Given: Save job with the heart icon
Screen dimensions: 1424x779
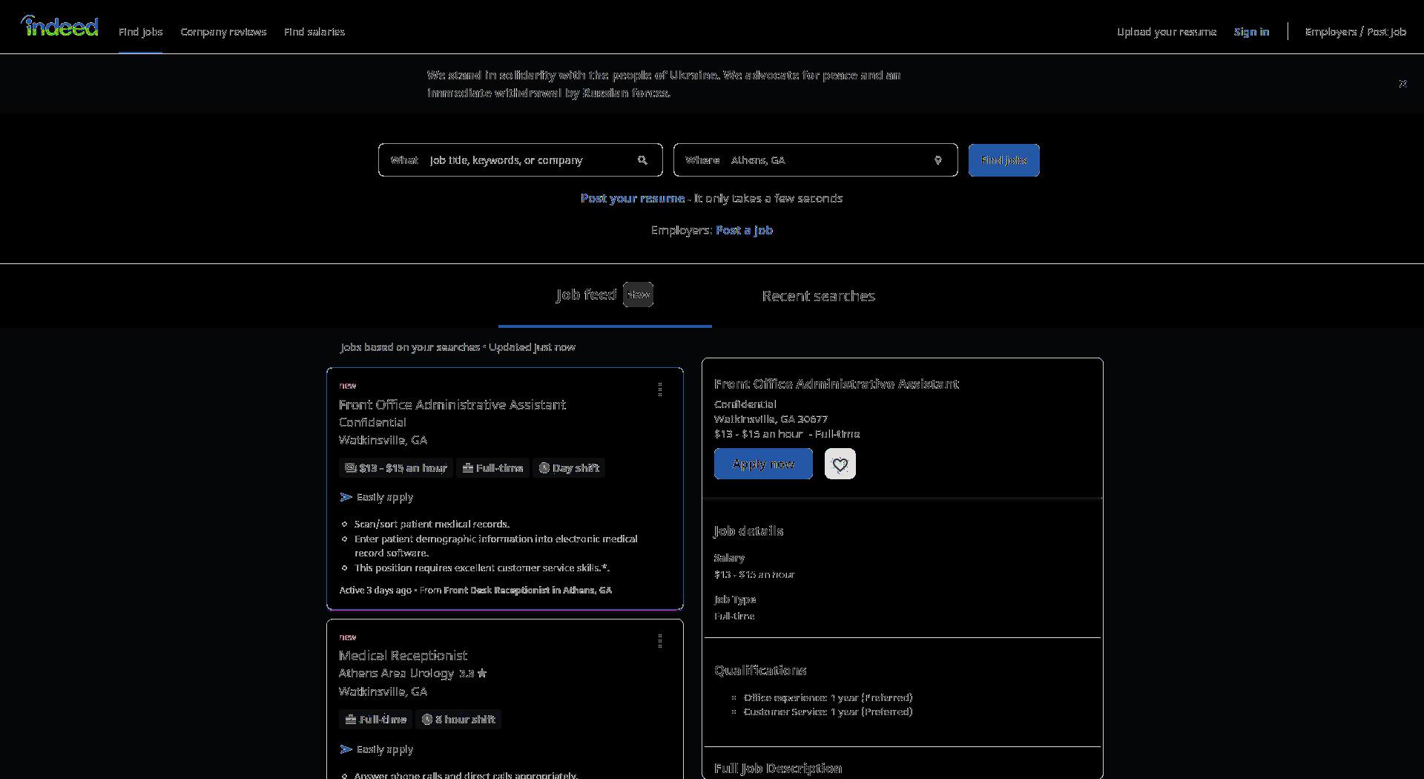Looking at the screenshot, I should click(x=840, y=464).
